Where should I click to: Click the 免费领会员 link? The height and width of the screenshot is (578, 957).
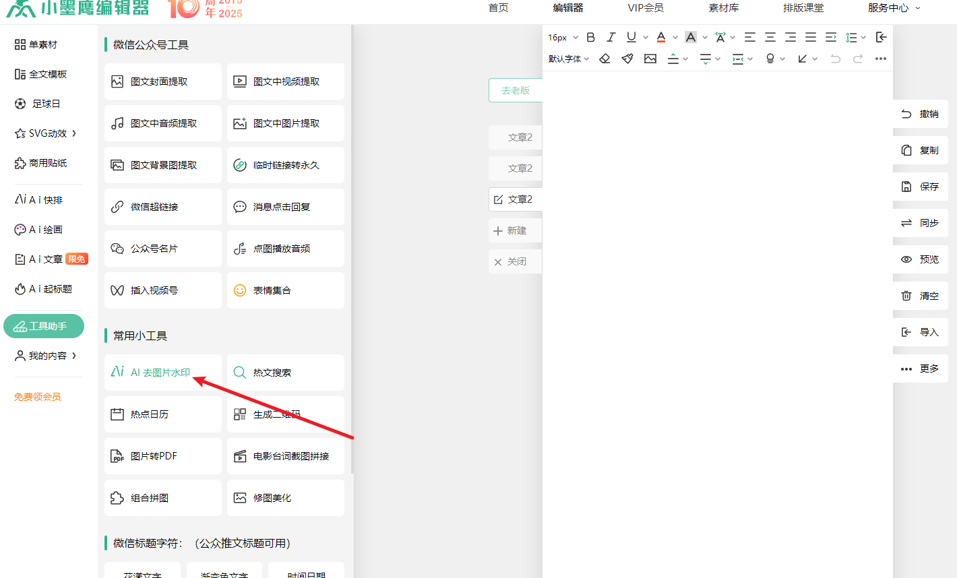click(38, 397)
